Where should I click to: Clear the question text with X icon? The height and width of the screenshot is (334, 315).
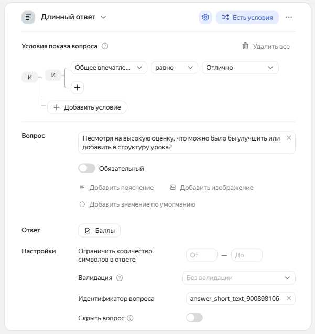(x=289, y=138)
